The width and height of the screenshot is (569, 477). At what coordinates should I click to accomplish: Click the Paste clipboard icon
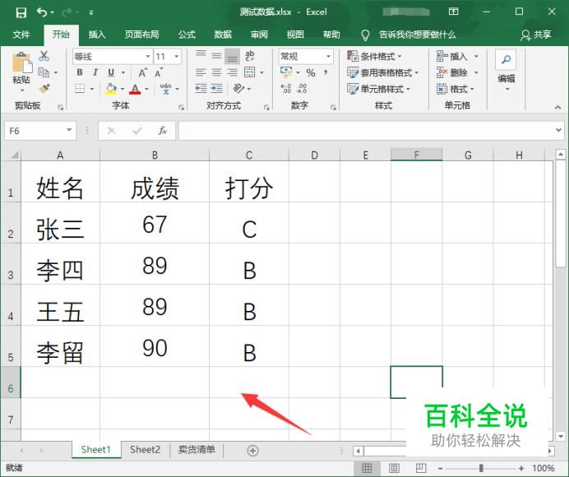pyautogui.click(x=21, y=63)
